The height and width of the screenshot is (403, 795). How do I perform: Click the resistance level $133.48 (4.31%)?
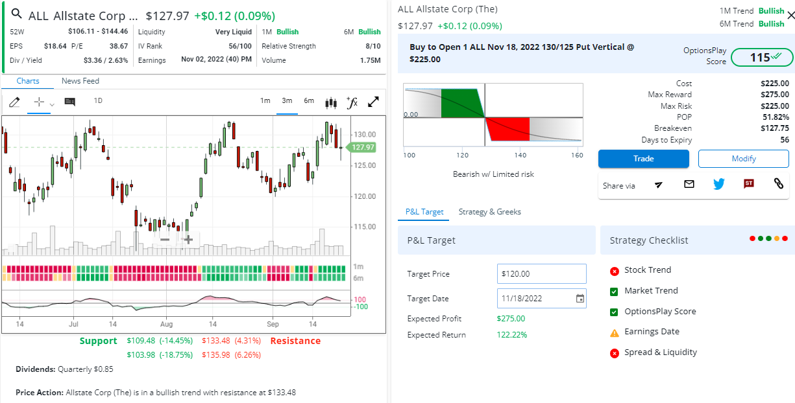(x=232, y=341)
